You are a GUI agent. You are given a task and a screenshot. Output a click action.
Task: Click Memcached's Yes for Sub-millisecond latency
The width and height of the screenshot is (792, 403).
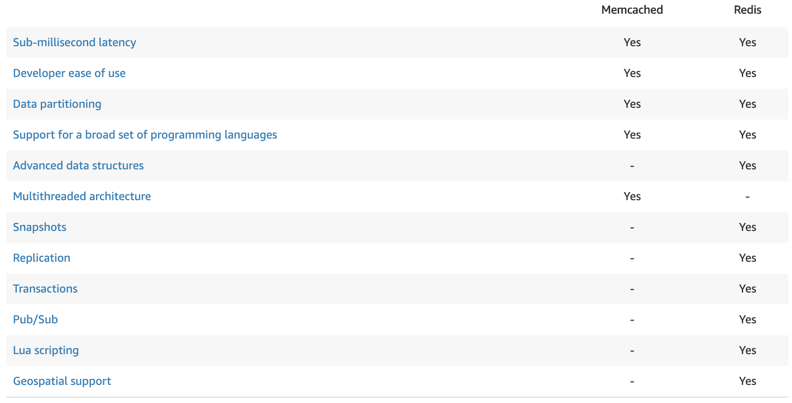(x=632, y=42)
